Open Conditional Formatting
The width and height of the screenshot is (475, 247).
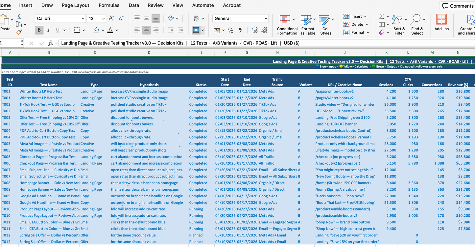tap(287, 25)
